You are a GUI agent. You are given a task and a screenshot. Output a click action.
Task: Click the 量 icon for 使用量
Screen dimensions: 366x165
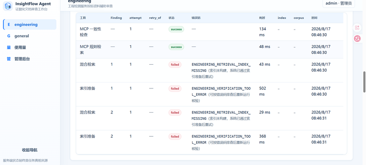9,47
